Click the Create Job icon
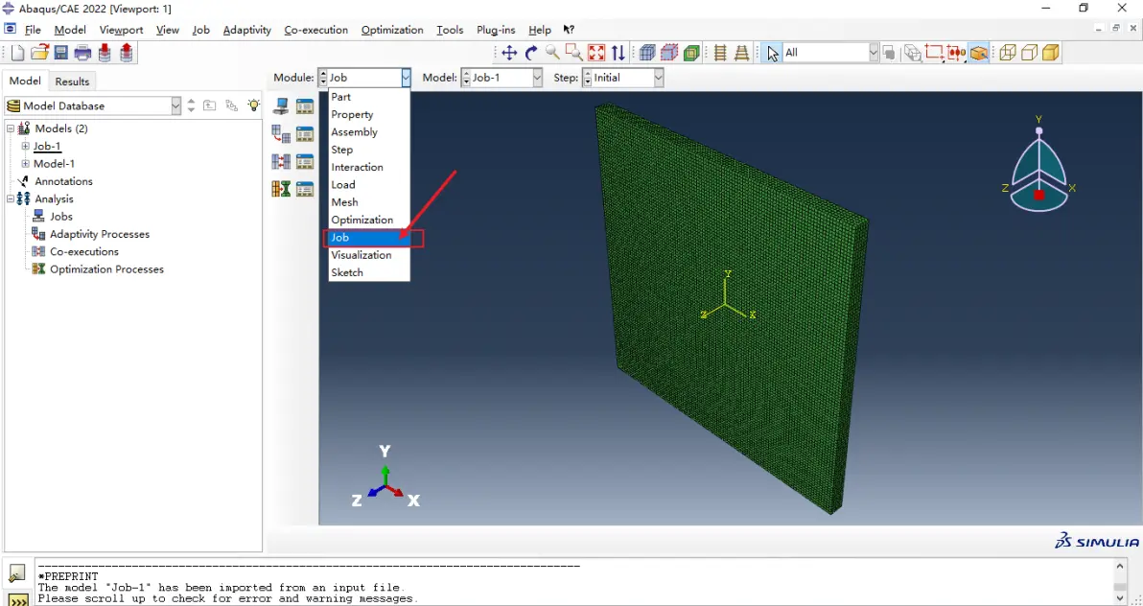The height and width of the screenshot is (606, 1143). coord(281,106)
